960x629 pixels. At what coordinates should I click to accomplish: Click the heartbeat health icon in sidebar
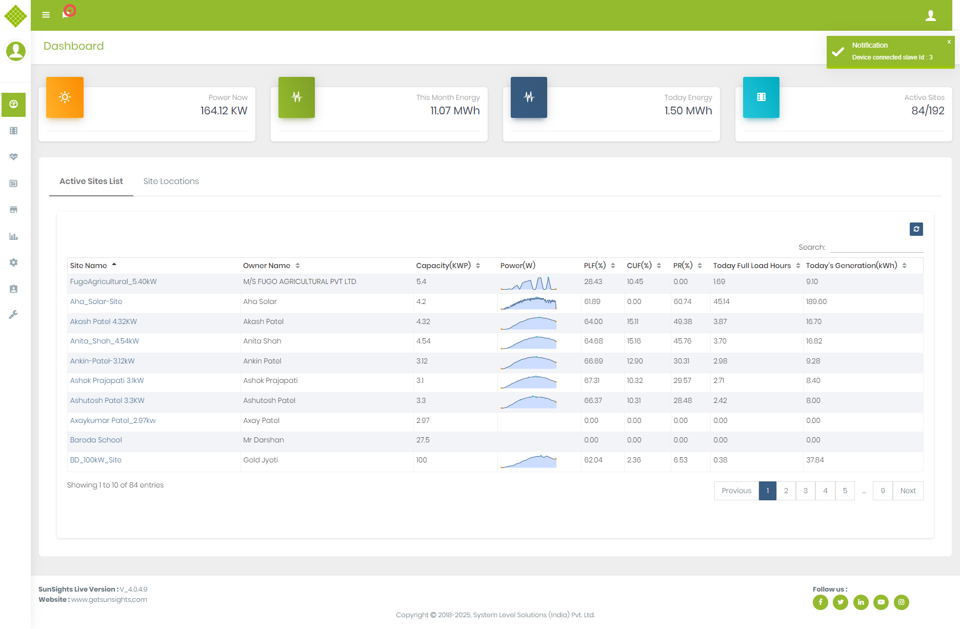click(14, 157)
